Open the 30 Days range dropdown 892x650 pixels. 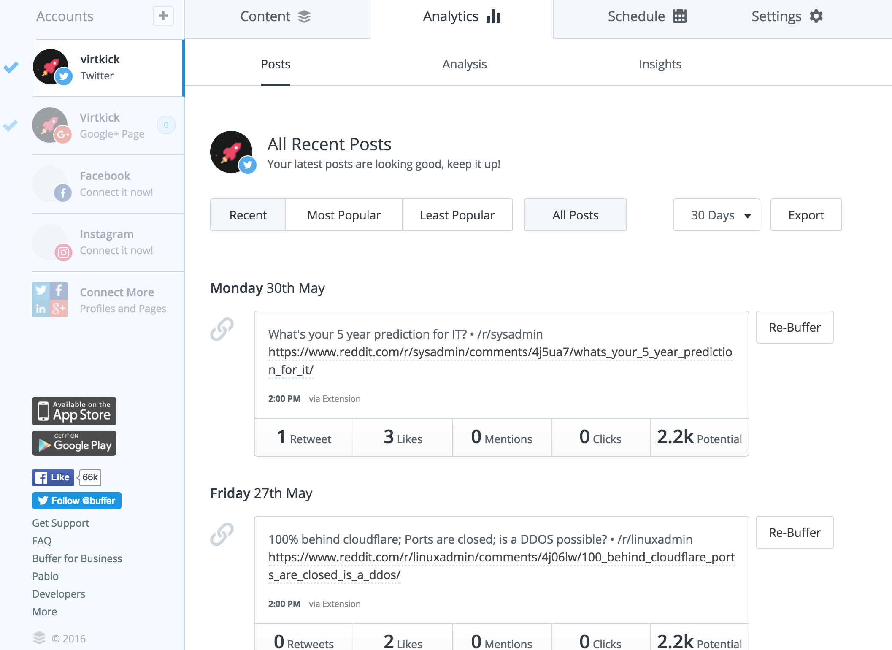717,215
